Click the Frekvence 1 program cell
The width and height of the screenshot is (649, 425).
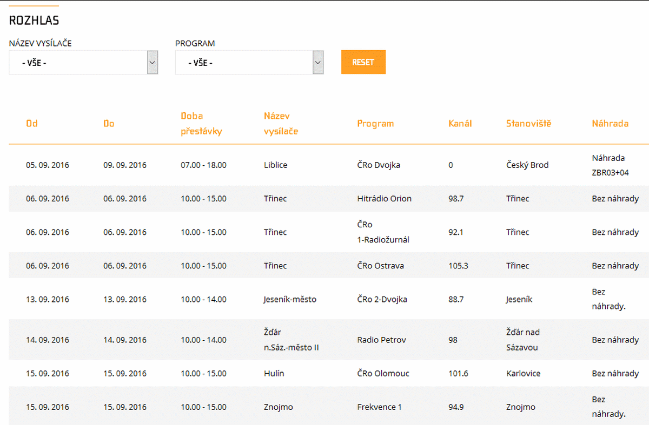click(x=379, y=407)
